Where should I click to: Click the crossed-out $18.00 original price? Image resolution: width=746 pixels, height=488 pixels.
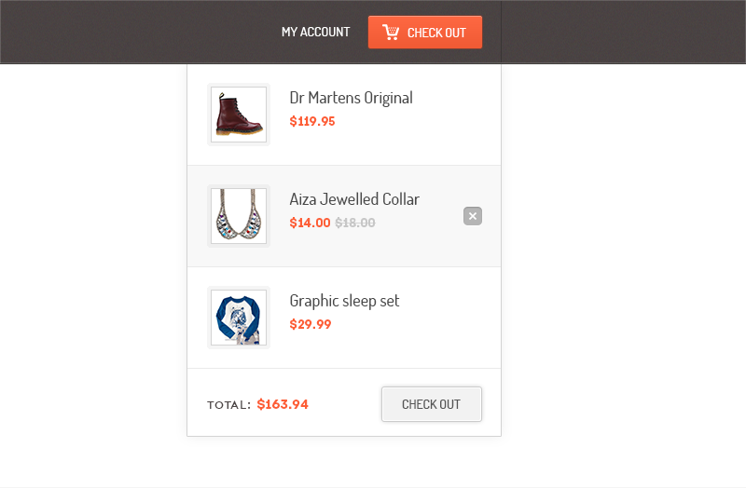(355, 223)
